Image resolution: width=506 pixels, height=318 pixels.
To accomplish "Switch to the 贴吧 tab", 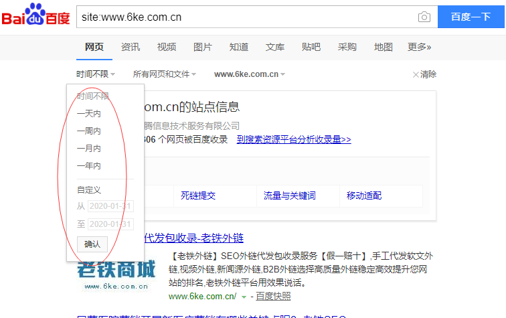I will pos(311,47).
